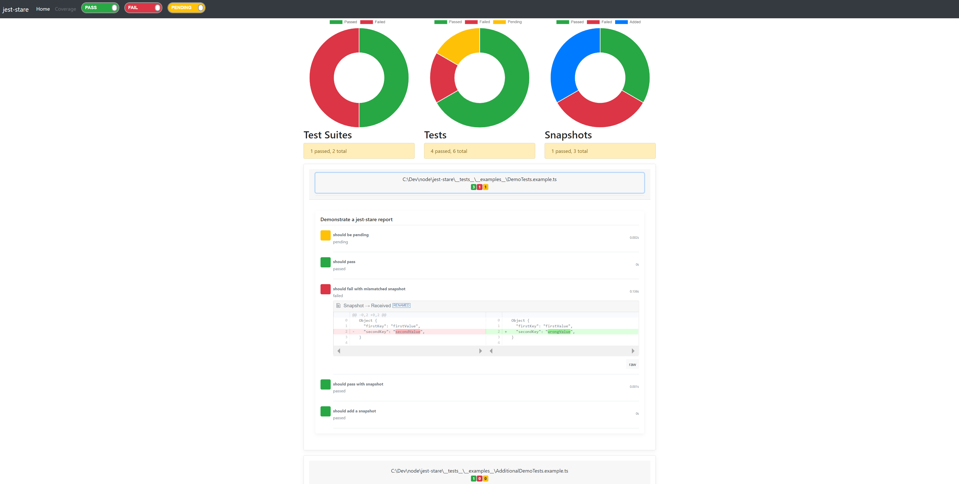The height and width of the screenshot is (484, 959).
Task: Click the left arrow in the right diff pane
Action: click(491, 351)
